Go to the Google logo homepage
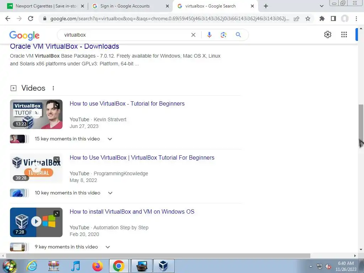The image size is (364, 273). point(25,35)
